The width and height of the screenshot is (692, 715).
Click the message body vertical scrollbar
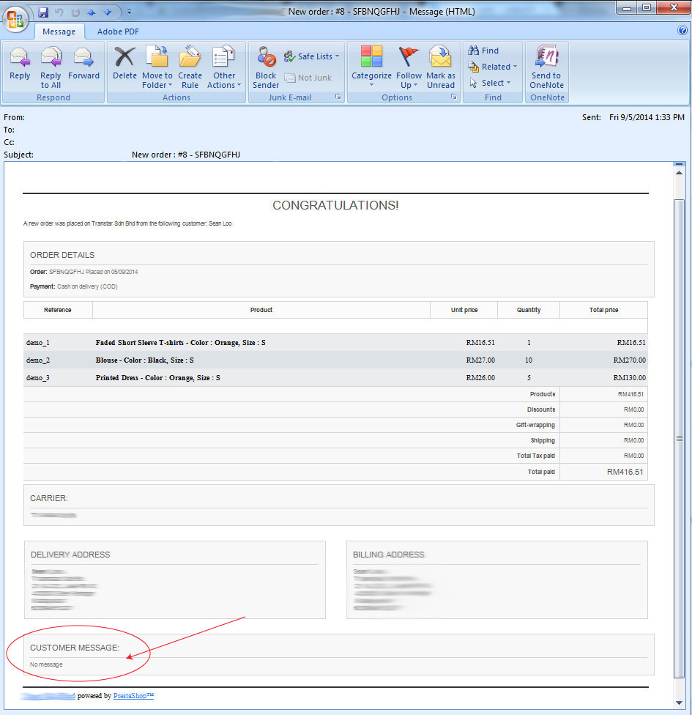[679, 437]
